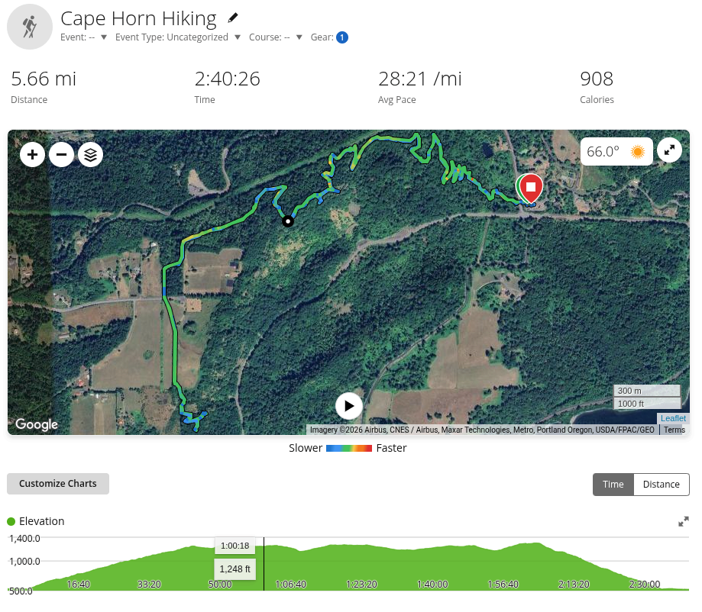Toggle the Elevation series legend dot

pos(11,522)
